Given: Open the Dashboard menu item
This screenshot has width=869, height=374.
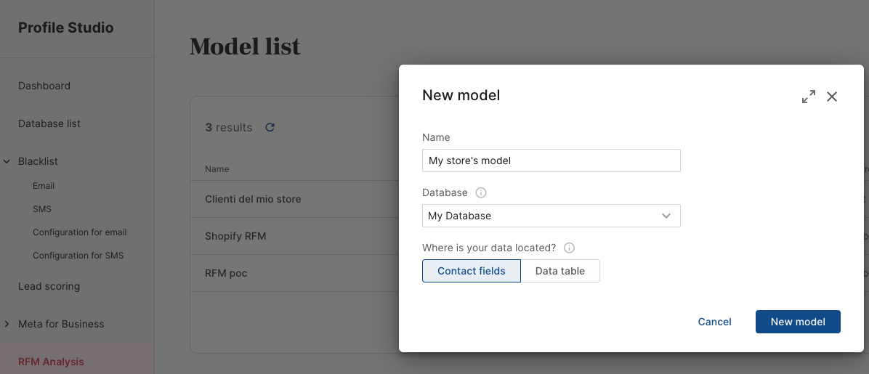Looking at the screenshot, I should [x=44, y=86].
